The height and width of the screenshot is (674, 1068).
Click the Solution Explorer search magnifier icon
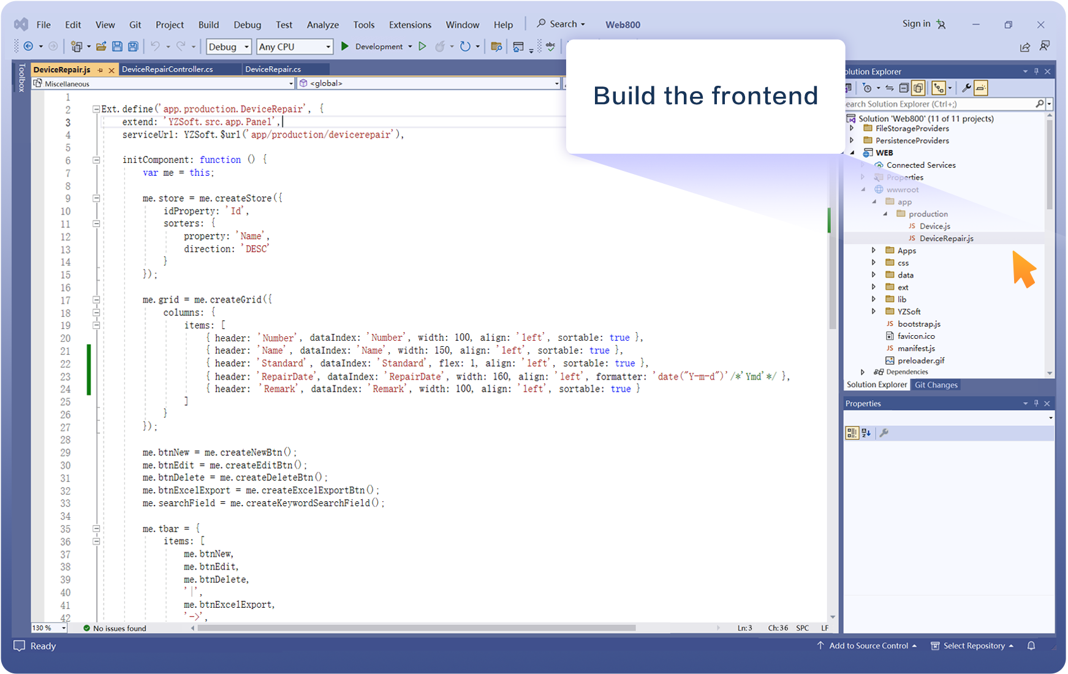coord(1040,104)
